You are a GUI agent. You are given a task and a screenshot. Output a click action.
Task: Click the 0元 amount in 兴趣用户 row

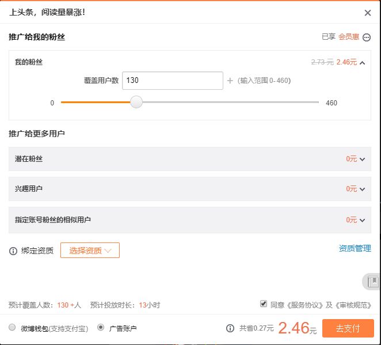pos(351,189)
